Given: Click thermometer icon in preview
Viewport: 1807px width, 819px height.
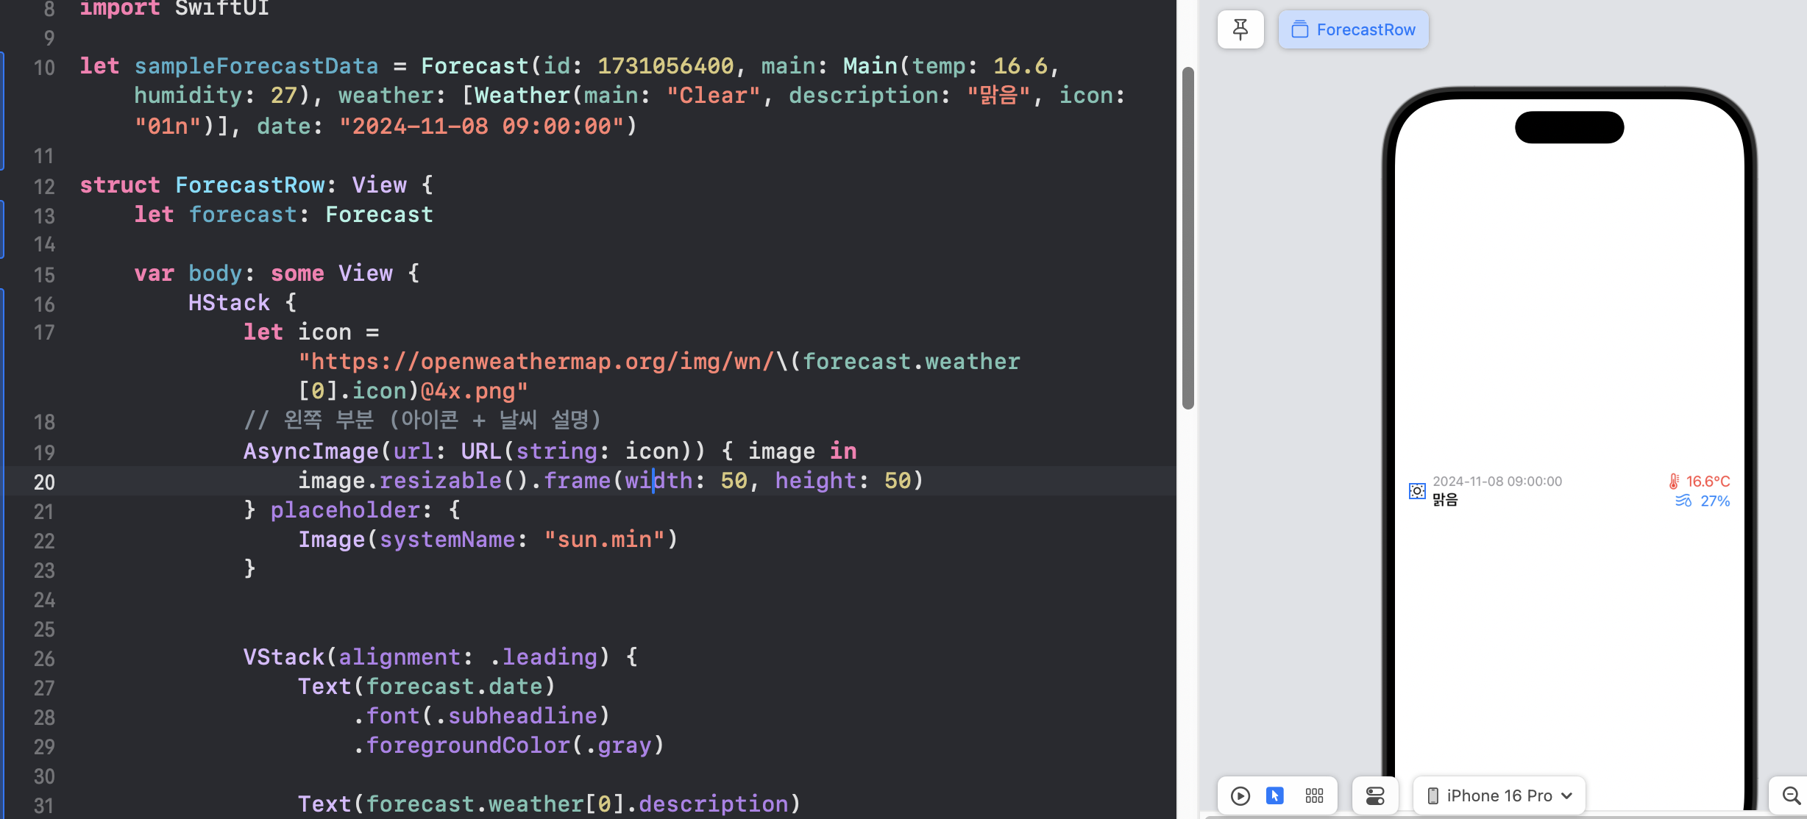Looking at the screenshot, I should point(1674,482).
